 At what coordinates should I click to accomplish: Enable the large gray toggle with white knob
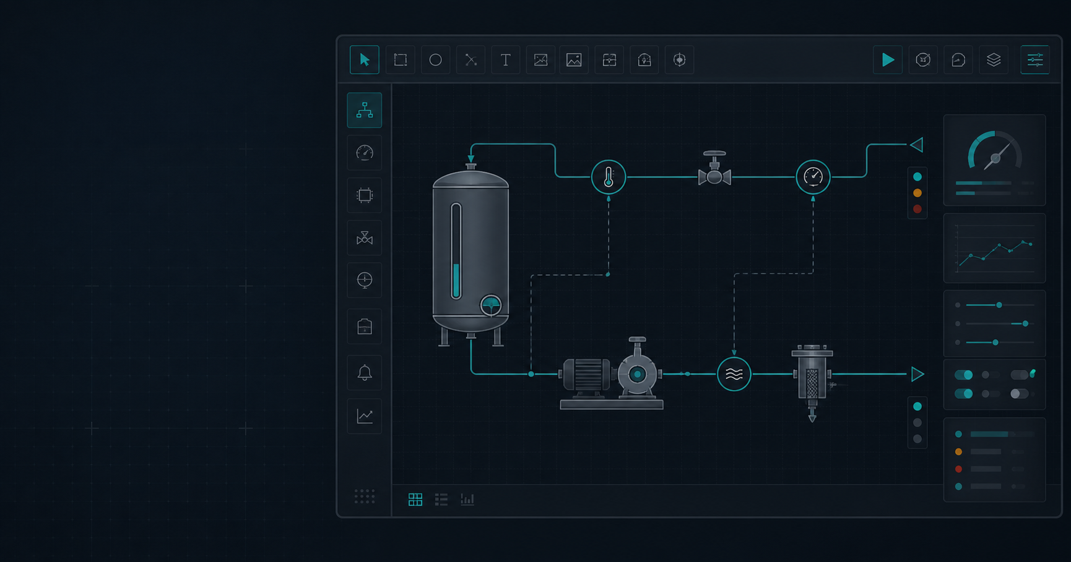coord(1020,393)
